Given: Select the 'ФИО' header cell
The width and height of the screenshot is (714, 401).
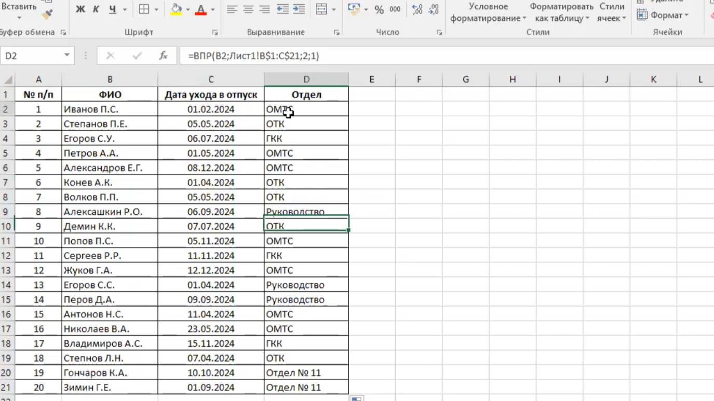Looking at the screenshot, I should click(x=110, y=94).
